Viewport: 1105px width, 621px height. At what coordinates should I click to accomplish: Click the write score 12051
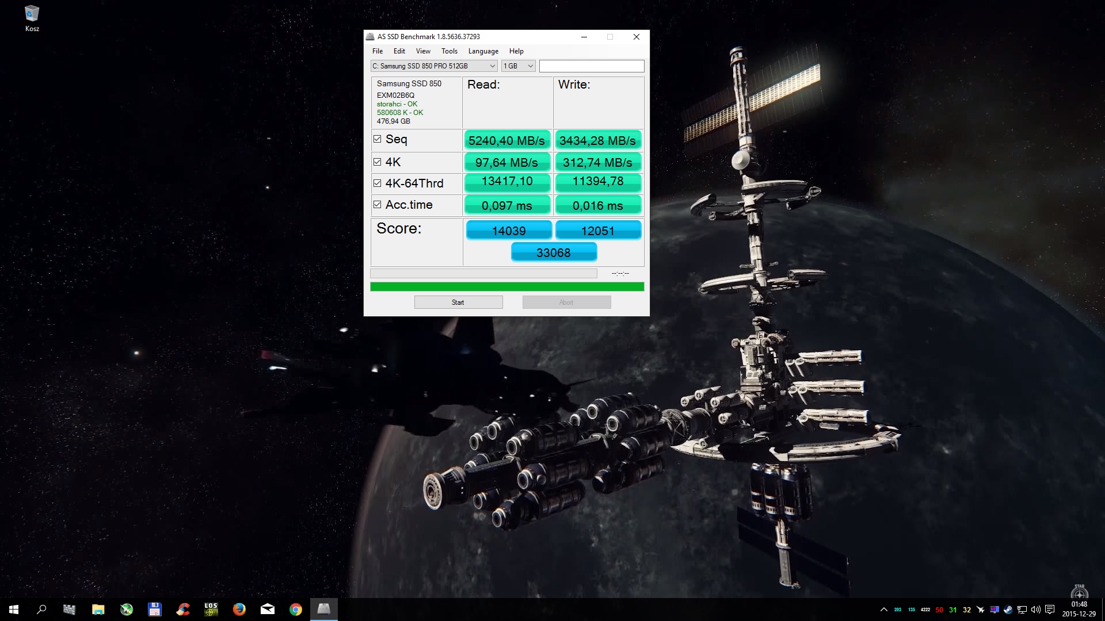point(598,231)
